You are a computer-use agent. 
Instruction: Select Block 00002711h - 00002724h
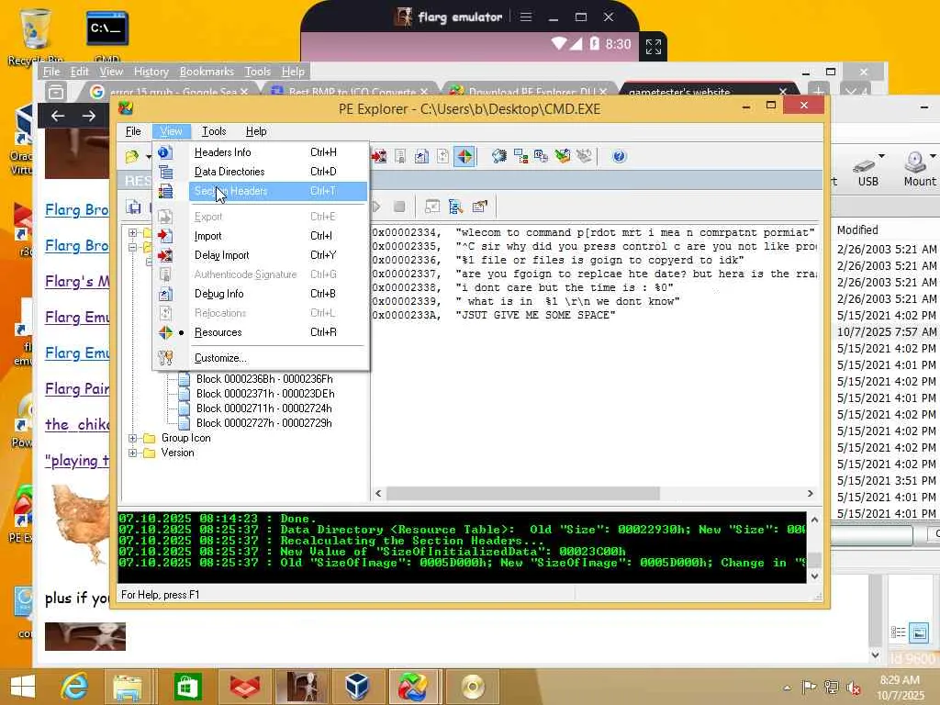[x=263, y=408]
